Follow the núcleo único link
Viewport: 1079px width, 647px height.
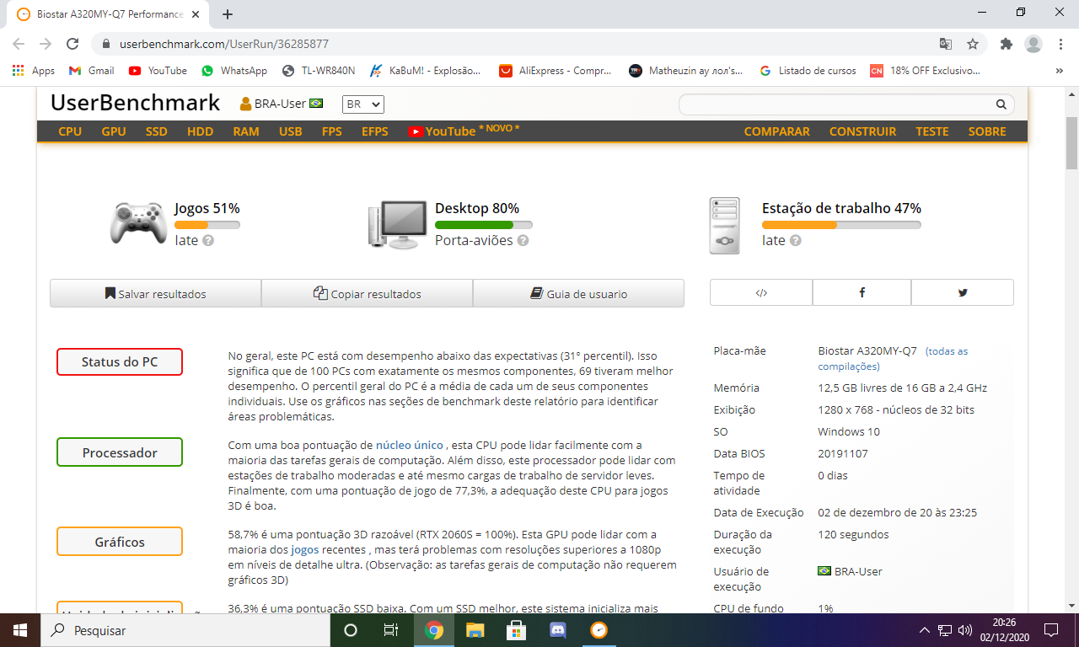410,445
